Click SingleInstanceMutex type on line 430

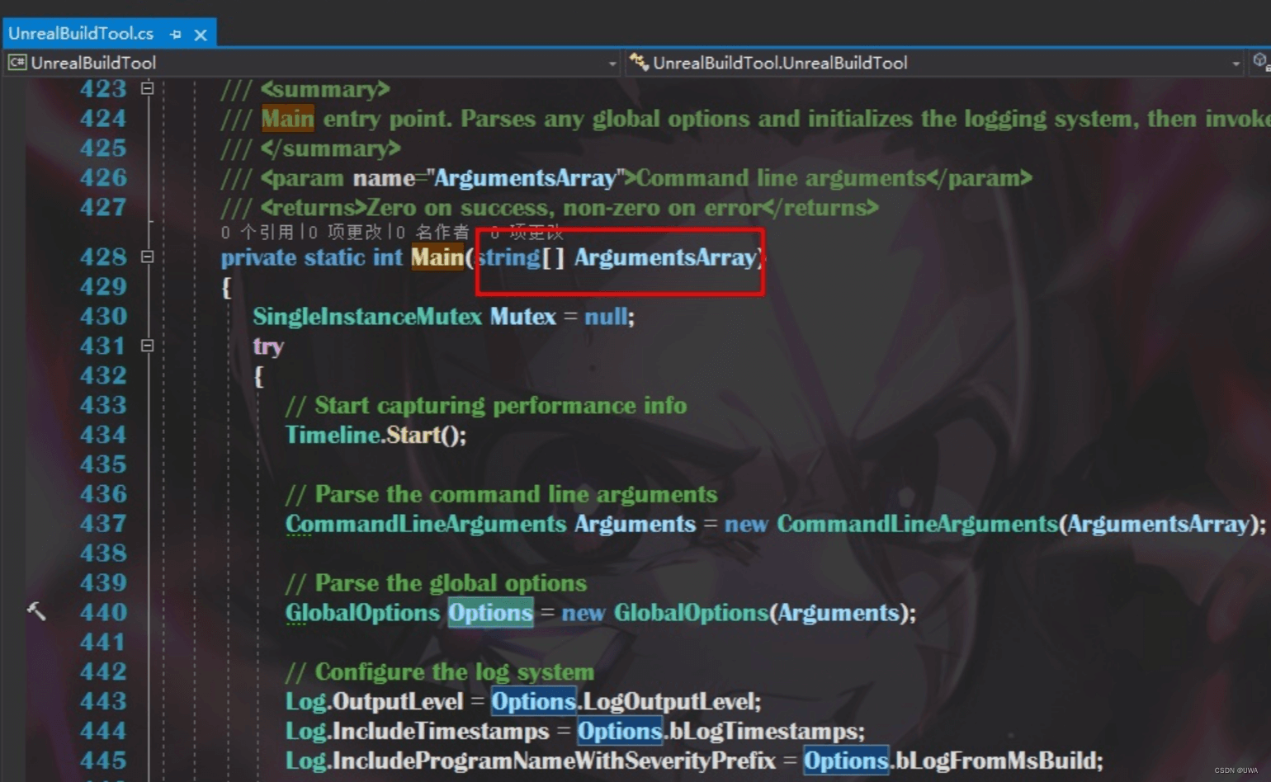[x=367, y=317]
